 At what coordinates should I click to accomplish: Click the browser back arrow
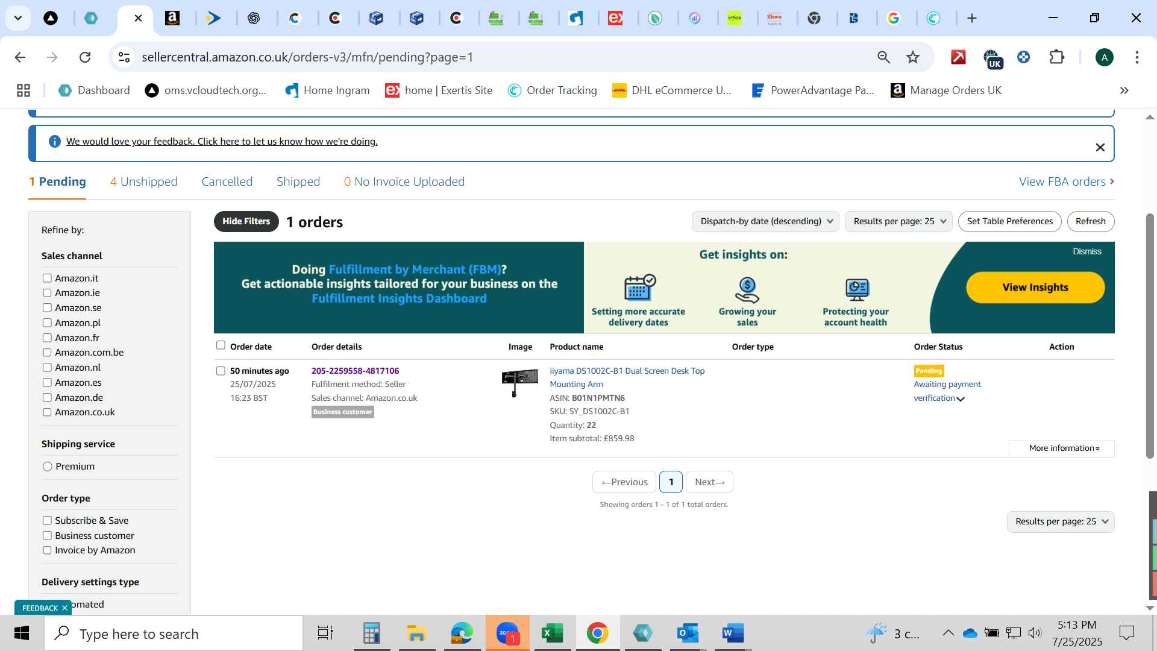pyautogui.click(x=20, y=57)
